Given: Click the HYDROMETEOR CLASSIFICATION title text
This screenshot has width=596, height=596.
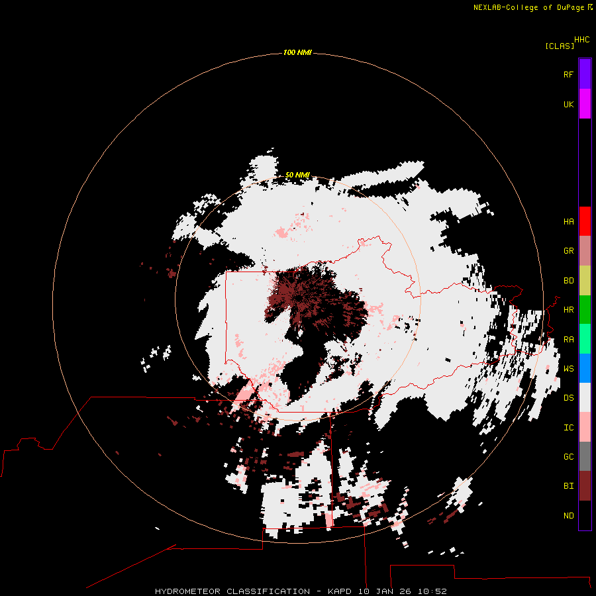Looking at the screenshot, I should click(232, 591).
